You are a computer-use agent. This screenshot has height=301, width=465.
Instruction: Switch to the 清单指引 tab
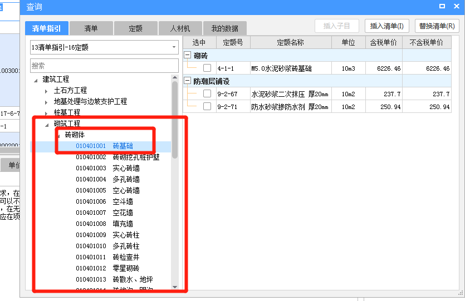(x=47, y=28)
